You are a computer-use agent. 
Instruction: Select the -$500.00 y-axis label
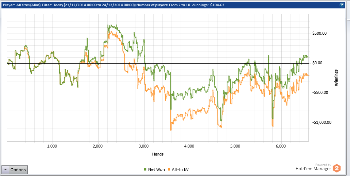(x=320, y=93)
